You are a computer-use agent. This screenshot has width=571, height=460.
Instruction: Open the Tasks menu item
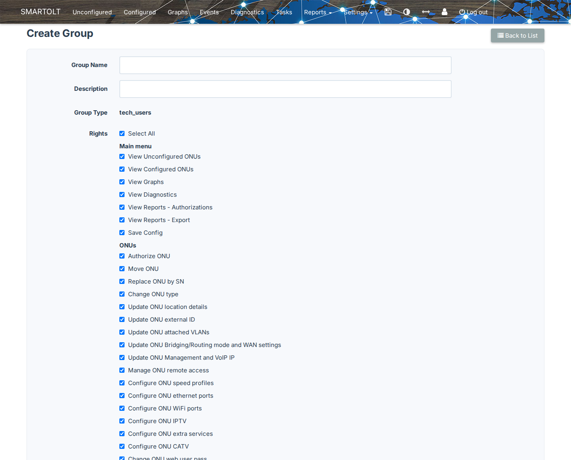coord(284,12)
